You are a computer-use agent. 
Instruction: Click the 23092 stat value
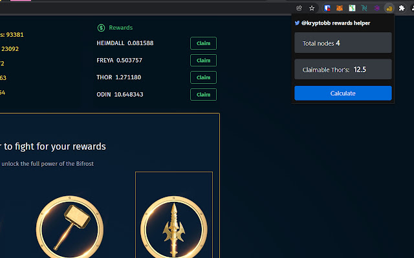pyautogui.click(x=10, y=49)
